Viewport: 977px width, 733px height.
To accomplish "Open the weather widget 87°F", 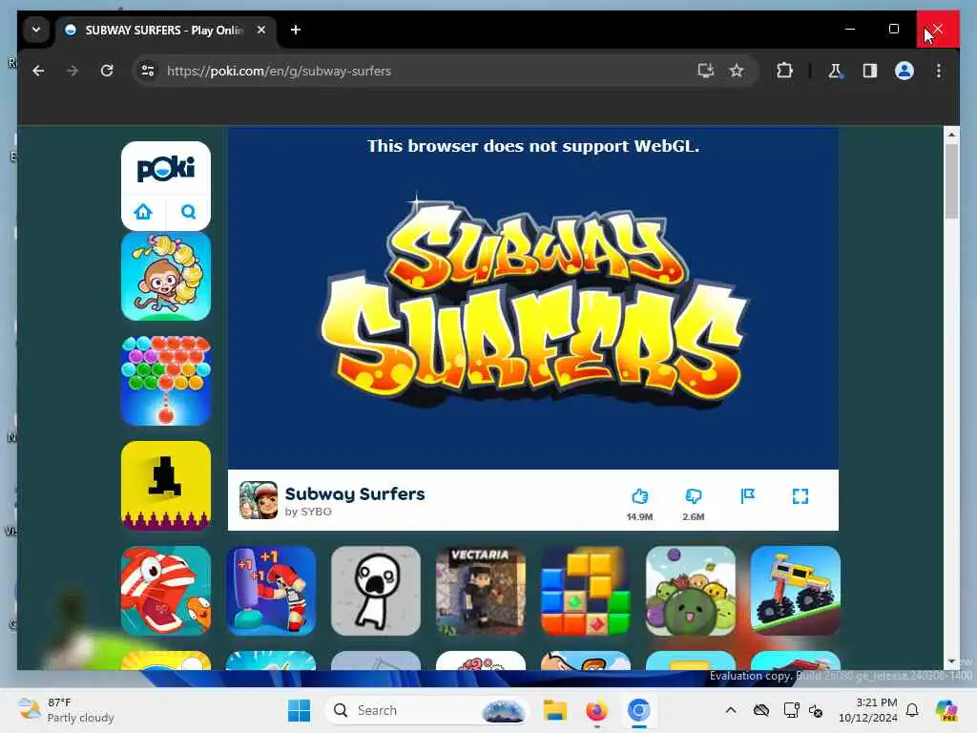I will (x=66, y=710).
